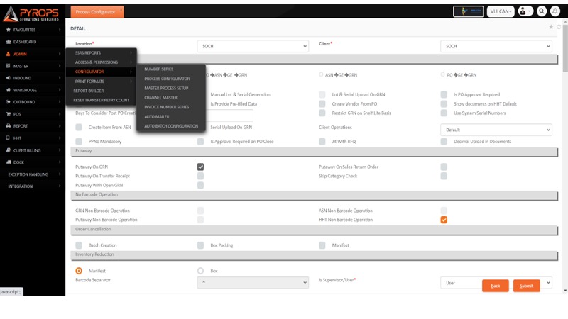The width and height of the screenshot is (568, 319).
Task: Check Putaway On Transfer Receipt
Action: pyautogui.click(x=200, y=176)
